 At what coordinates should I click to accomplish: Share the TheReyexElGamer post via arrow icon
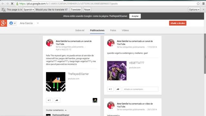[57, 100]
